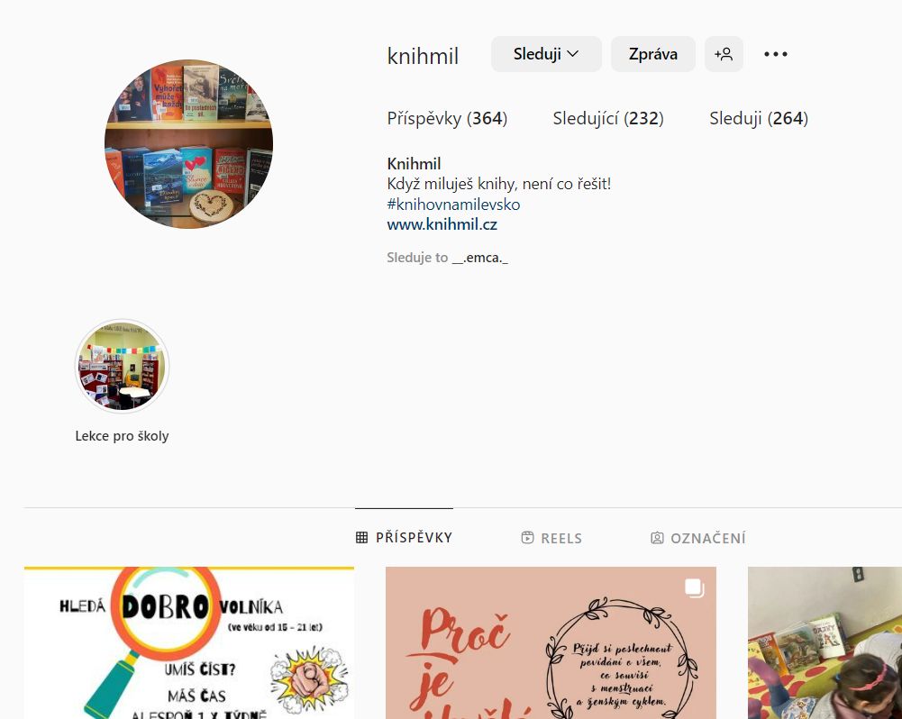The height and width of the screenshot is (719, 902).
Task: Open the three-dots more options menu
Action: click(776, 54)
